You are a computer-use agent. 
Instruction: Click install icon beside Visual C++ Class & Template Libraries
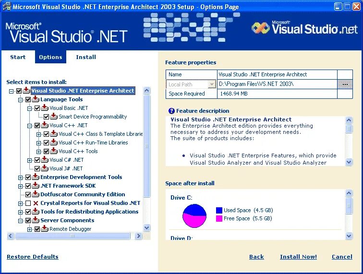[x=54, y=134]
